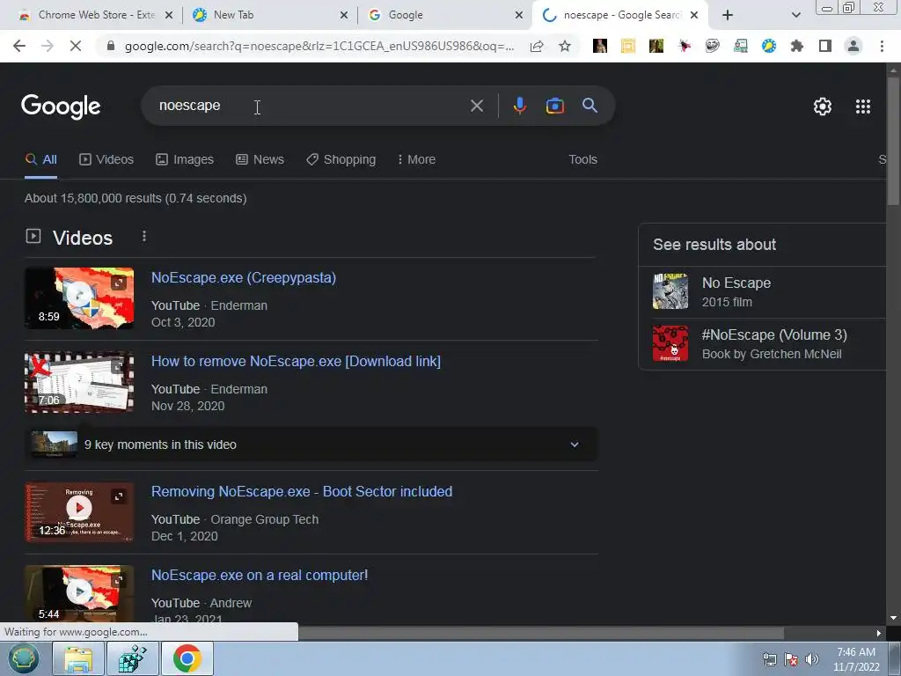
Task: Toggle the Chrome side panel icon
Action: 825,46
